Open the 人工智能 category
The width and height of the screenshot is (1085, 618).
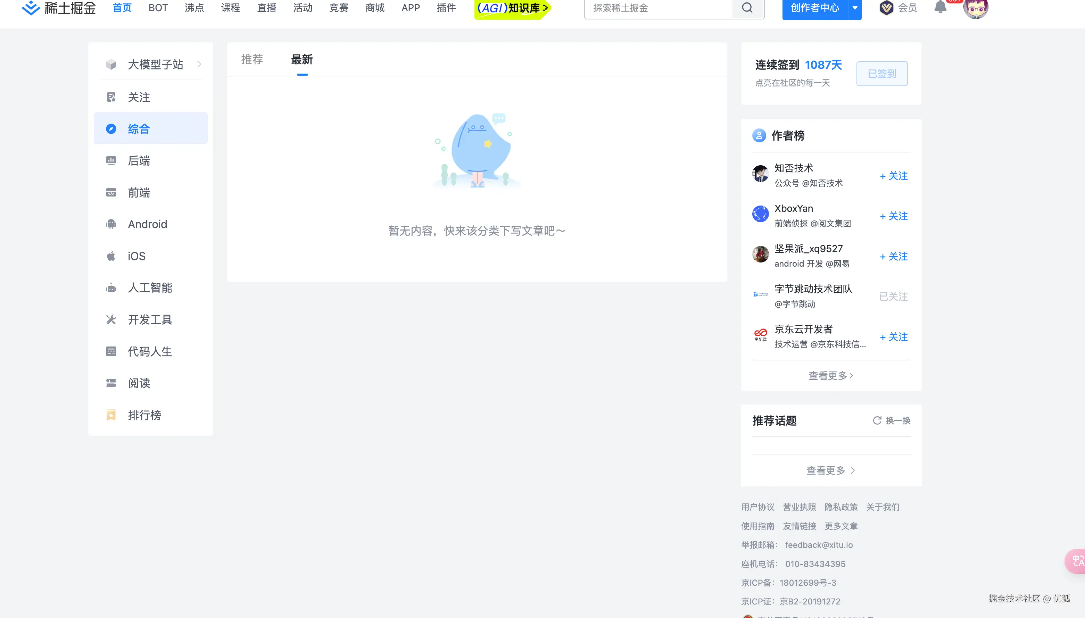(x=150, y=287)
